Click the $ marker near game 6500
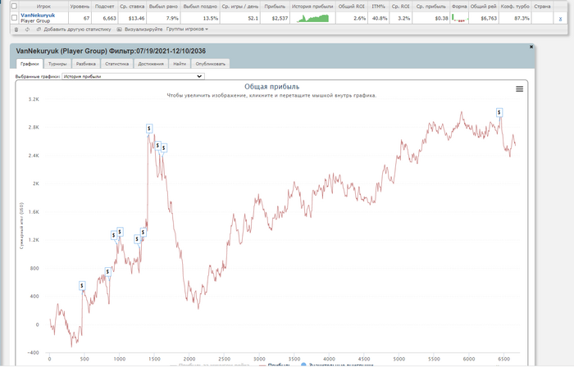Image resolution: width=574 pixels, height=367 pixels. (499, 112)
